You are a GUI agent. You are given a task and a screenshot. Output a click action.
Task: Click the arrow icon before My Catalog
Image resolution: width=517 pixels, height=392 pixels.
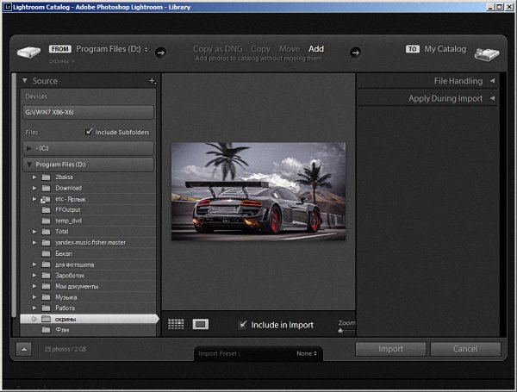354,53
